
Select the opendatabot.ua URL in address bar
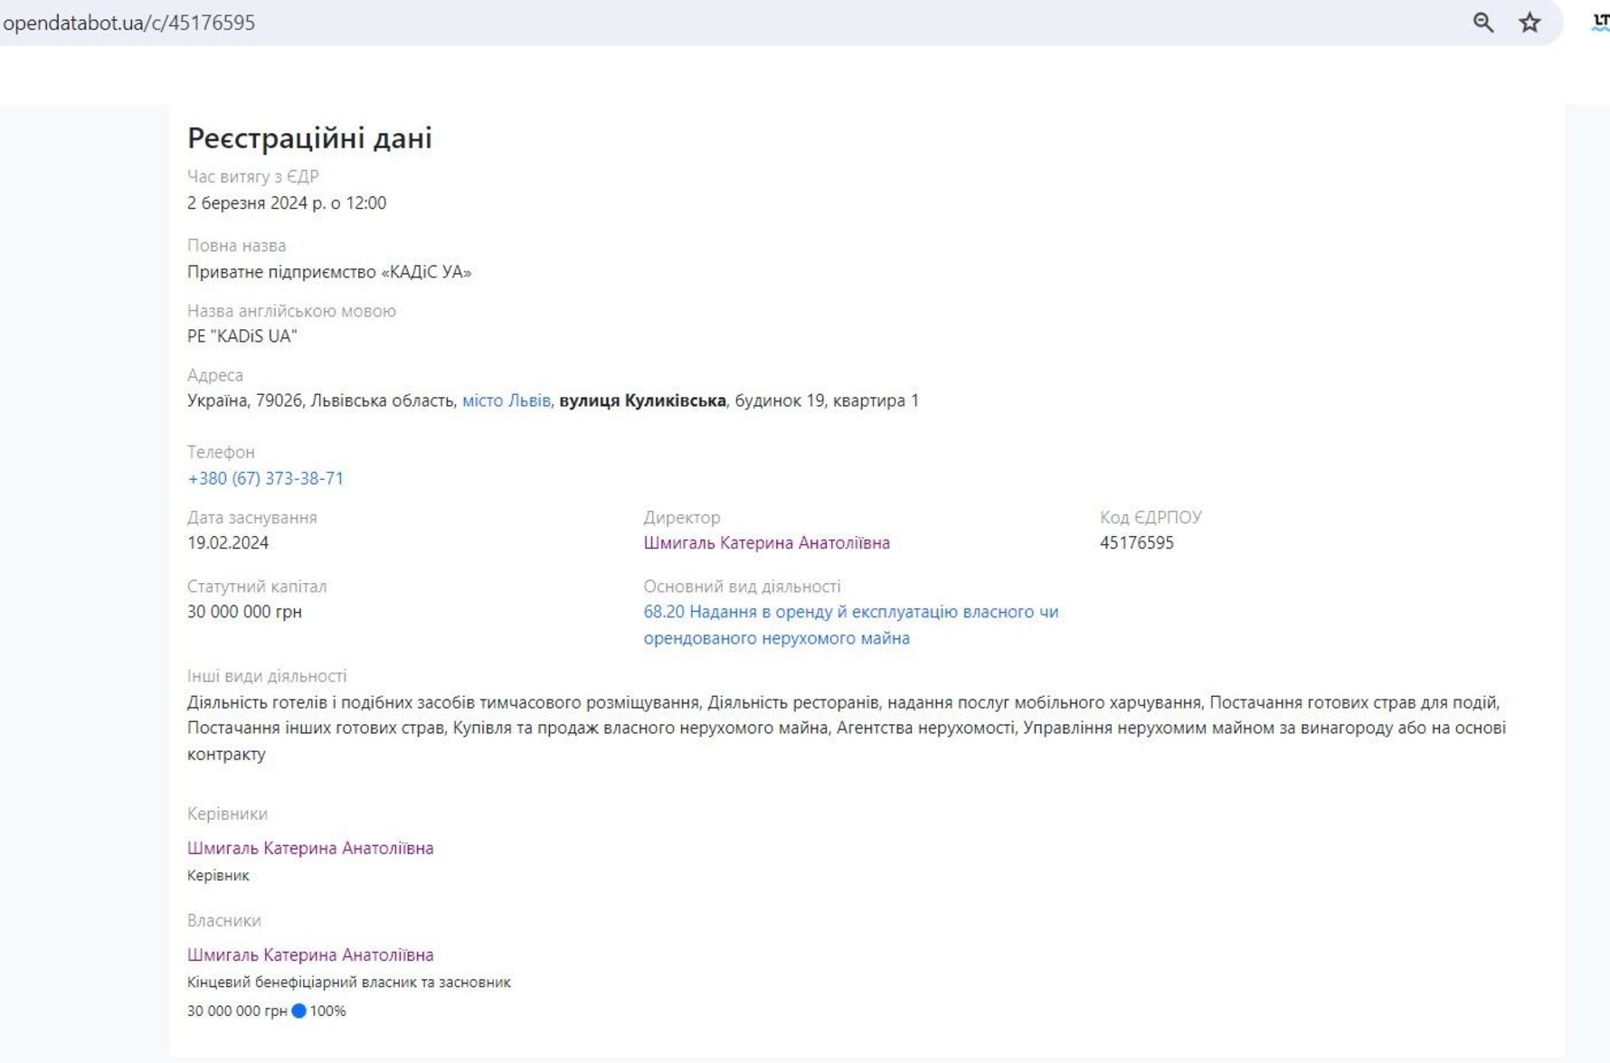(x=128, y=23)
